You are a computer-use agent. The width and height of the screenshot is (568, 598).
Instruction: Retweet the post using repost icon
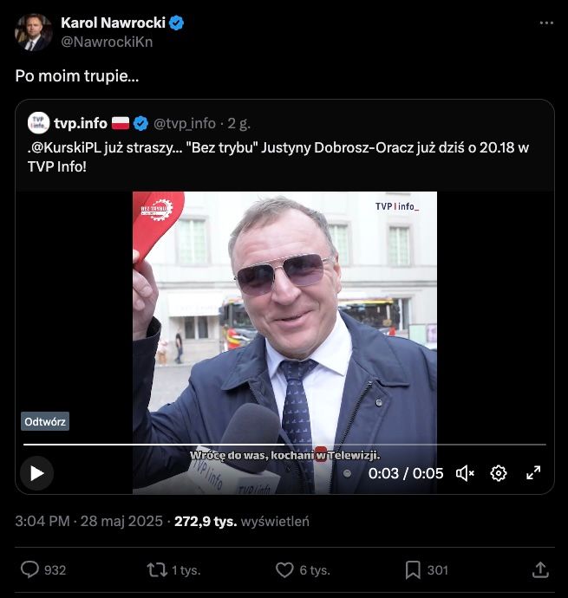pyautogui.click(x=157, y=569)
